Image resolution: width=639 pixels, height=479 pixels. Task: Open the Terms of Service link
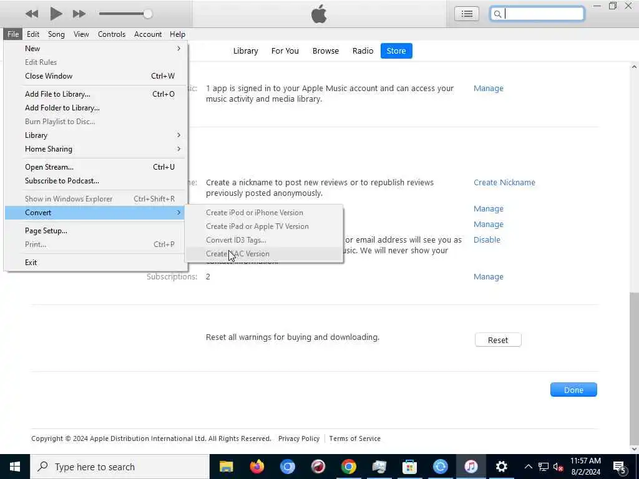354,438
